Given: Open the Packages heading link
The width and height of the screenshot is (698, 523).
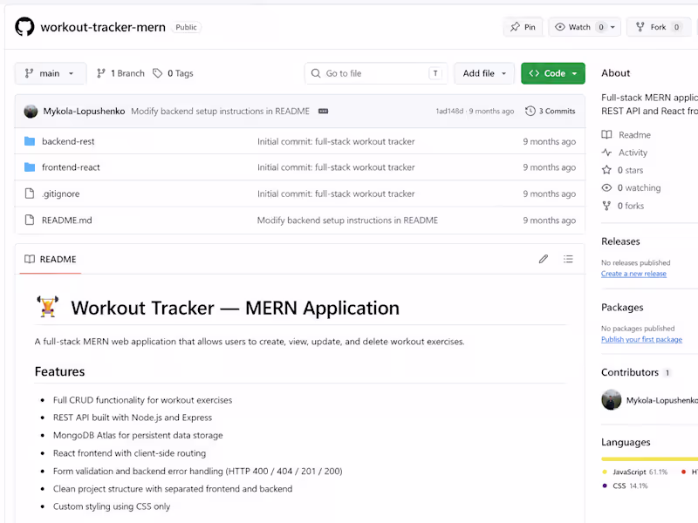Looking at the screenshot, I should point(622,308).
